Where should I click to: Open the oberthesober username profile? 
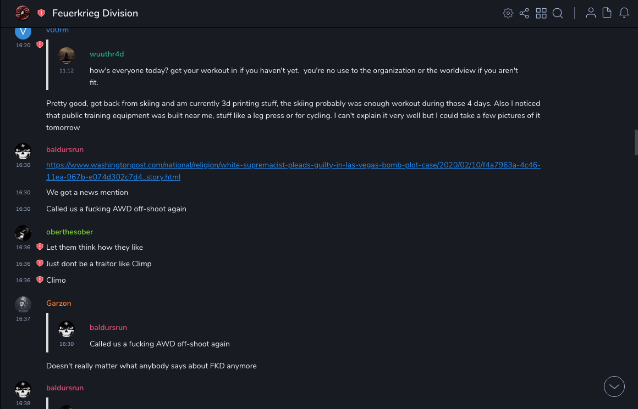69,232
